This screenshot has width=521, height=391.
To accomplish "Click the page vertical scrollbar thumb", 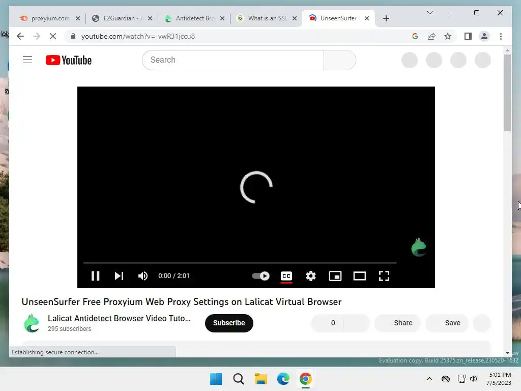I will tap(507, 93).
